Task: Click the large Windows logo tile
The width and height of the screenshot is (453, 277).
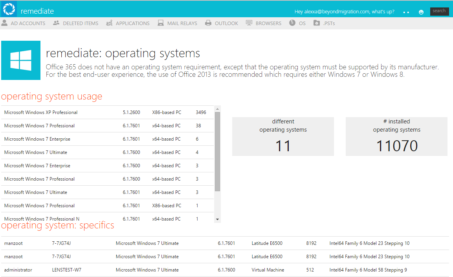Action: 21,60
